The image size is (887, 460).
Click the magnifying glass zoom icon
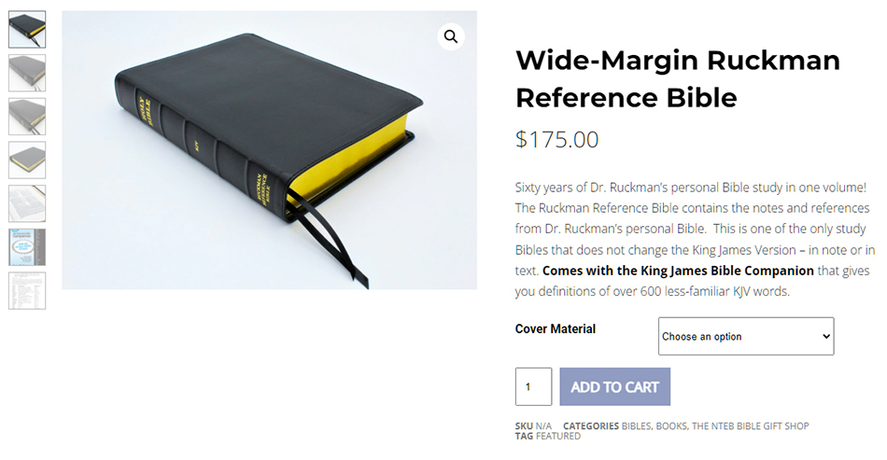[x=451, y=36]
